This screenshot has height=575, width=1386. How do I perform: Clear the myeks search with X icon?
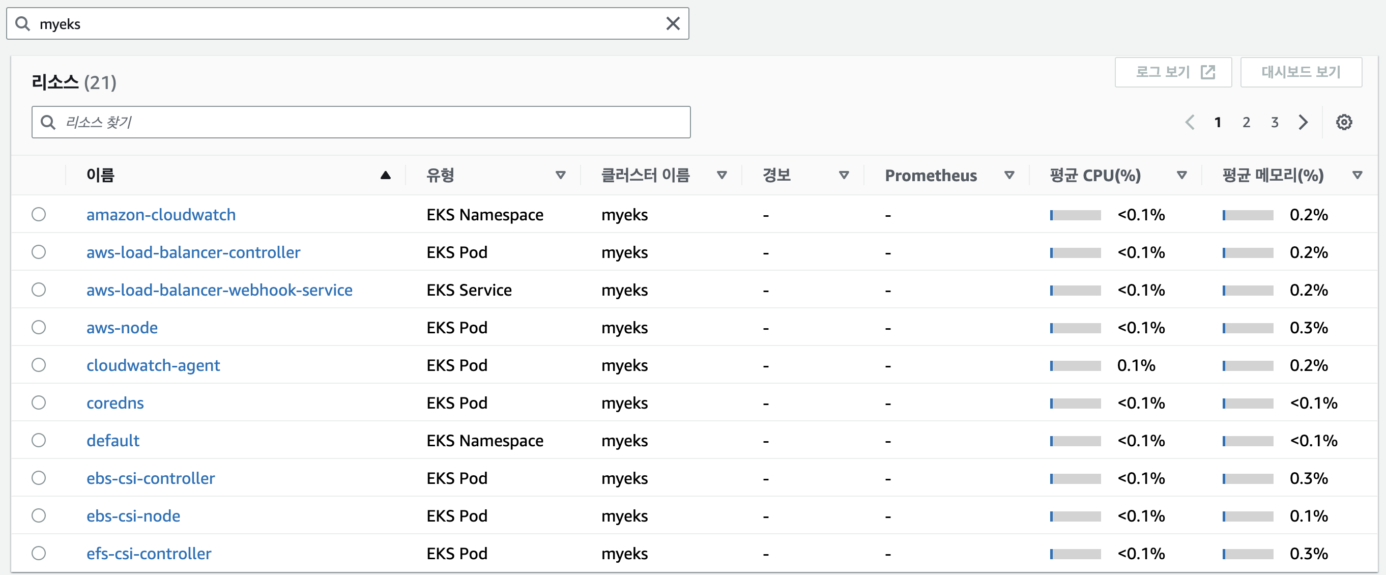[x=673, y=24]
